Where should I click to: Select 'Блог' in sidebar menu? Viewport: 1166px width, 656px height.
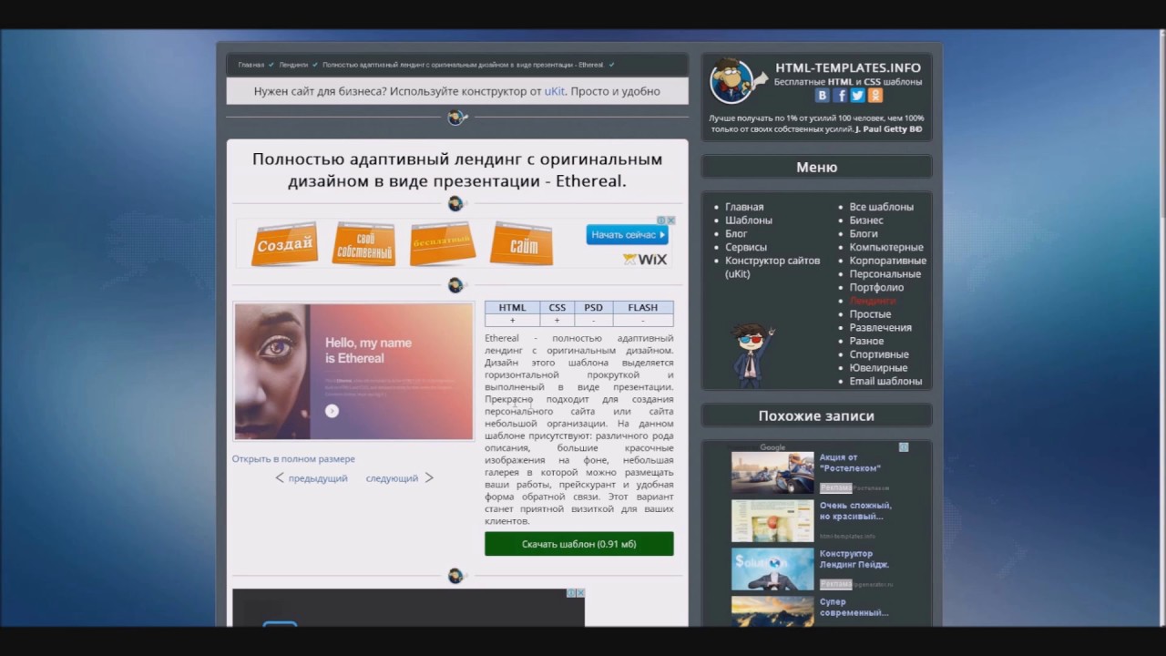click(x=736, y=234)
